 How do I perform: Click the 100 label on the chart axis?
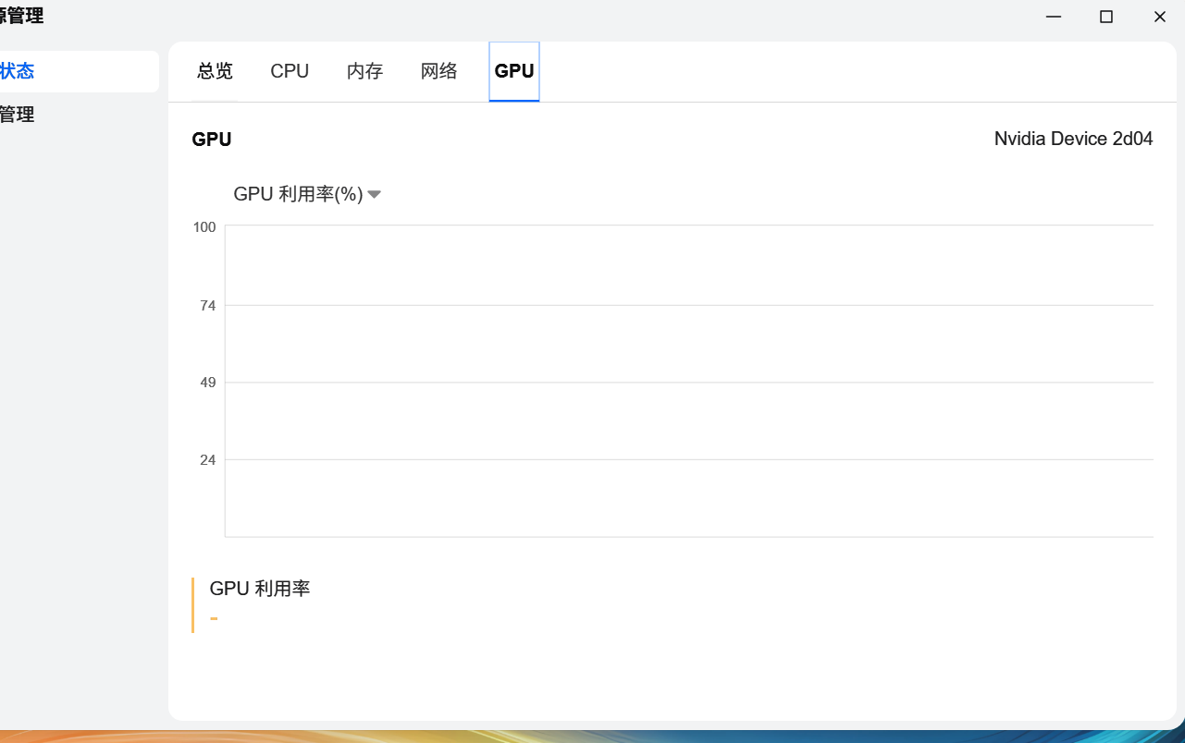pyautogui.click(x=204, y=227)
